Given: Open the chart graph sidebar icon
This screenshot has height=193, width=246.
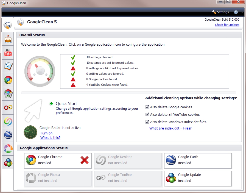Looking at the screenshot, I should click(x=8, y=66).
